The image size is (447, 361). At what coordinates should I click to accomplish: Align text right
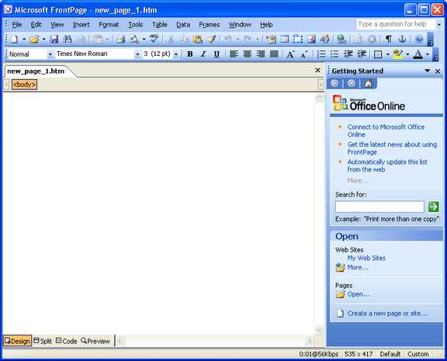coord(261,54)
